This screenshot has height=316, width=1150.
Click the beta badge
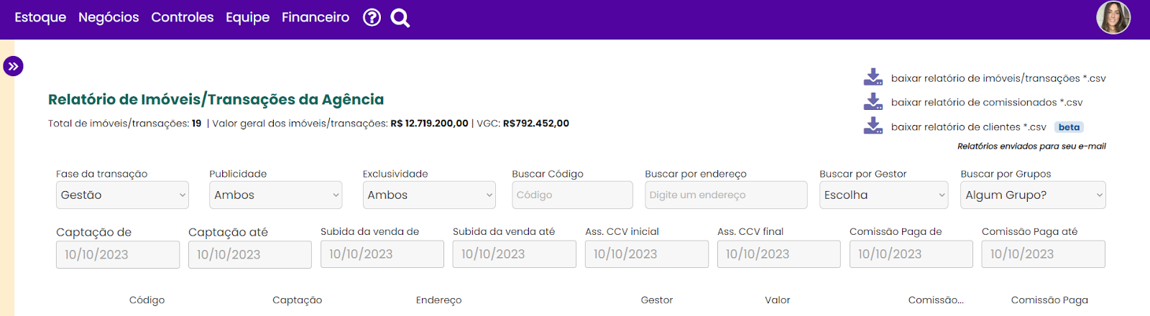(x=1069, y=127)
